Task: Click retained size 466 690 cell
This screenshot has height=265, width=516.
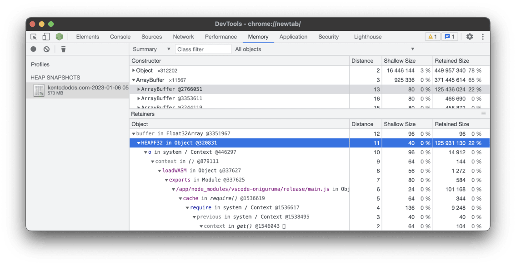Action: [x=456, y=98]
